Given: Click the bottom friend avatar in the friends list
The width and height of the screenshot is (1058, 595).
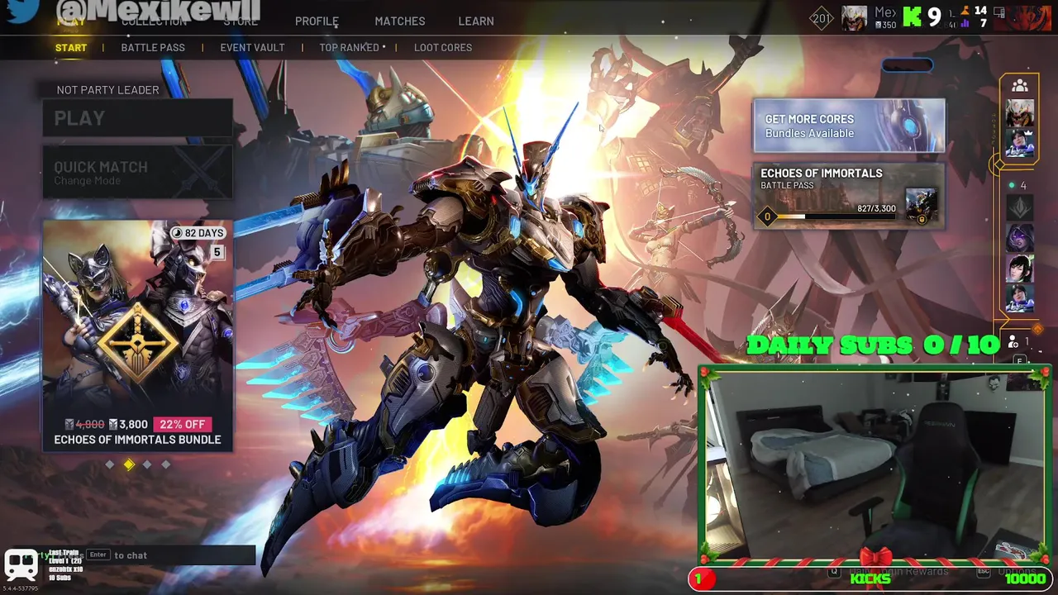Looking at the screenshot, I should pos(1019,298).
